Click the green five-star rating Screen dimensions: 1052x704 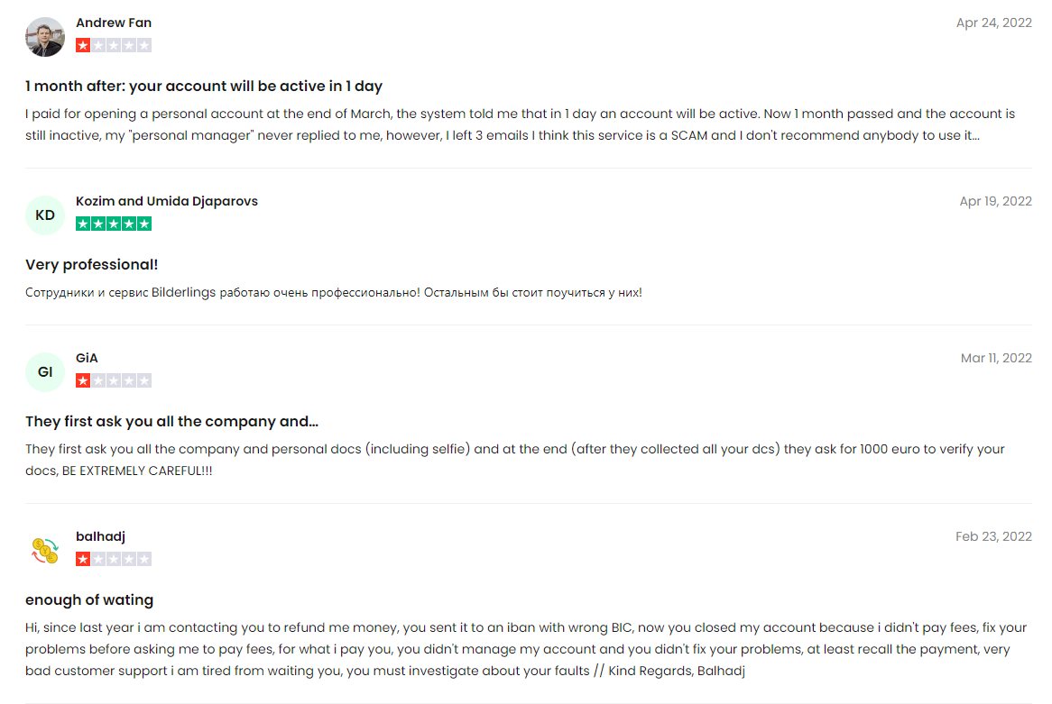pos(114,224)
